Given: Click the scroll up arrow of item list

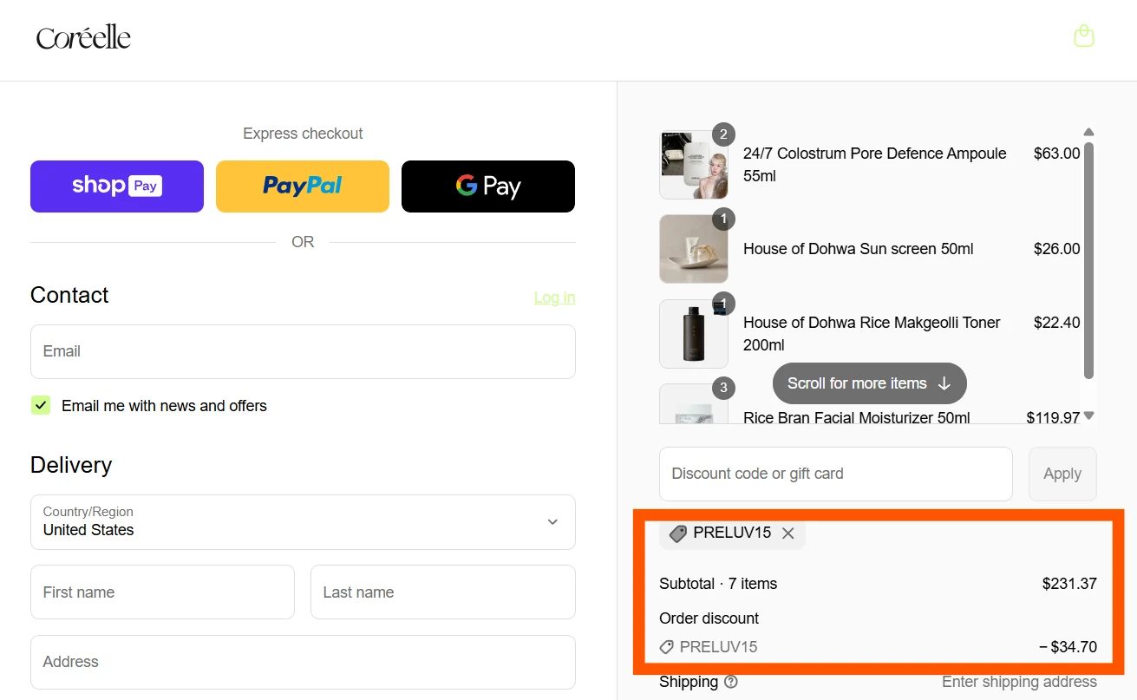Looking at the screenshot, I should click(1088, 132).
